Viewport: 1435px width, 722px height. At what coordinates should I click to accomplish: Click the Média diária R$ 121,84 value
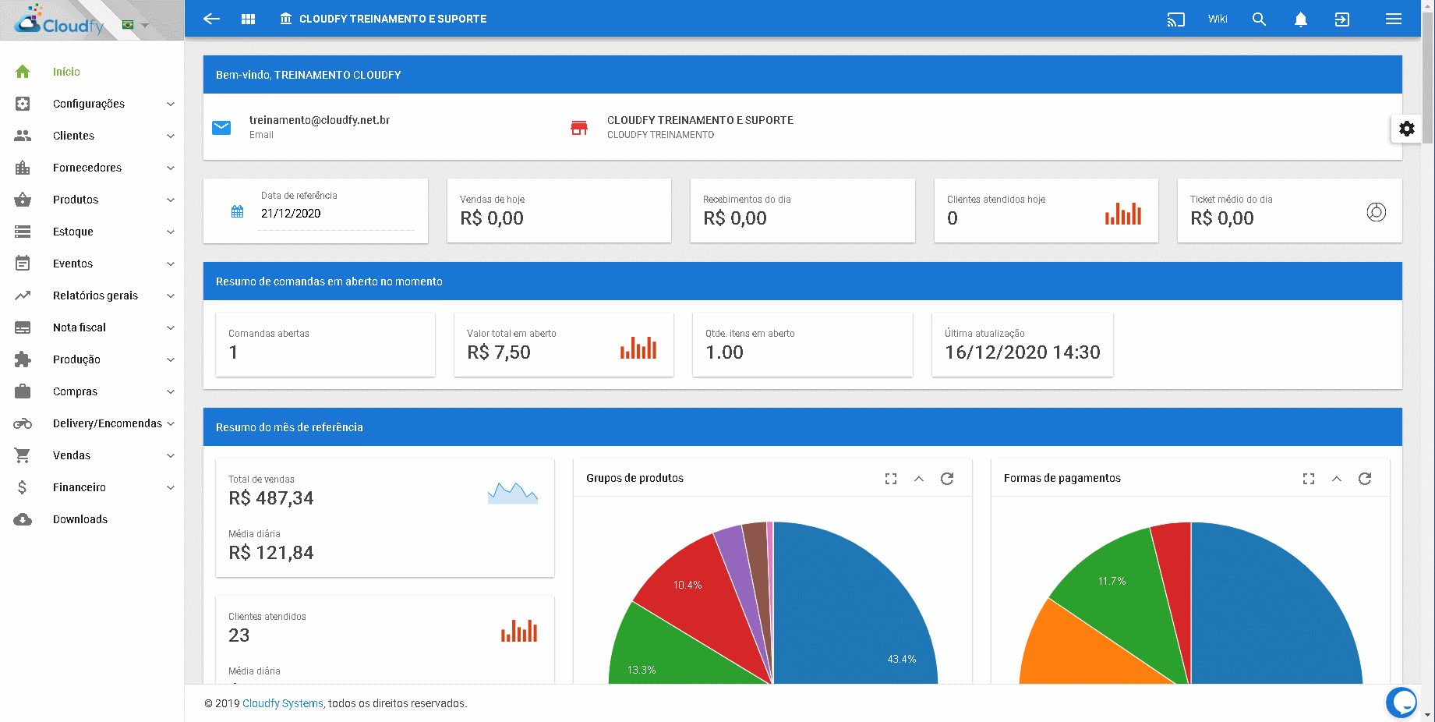point(271,553)
